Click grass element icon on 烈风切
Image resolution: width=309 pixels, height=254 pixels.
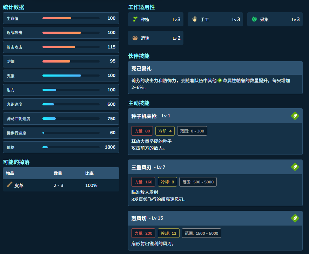[x=295, y=218]
